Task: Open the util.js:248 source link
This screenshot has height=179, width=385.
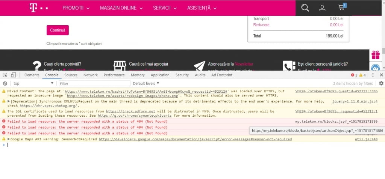Action: click(x=366, y=139)
